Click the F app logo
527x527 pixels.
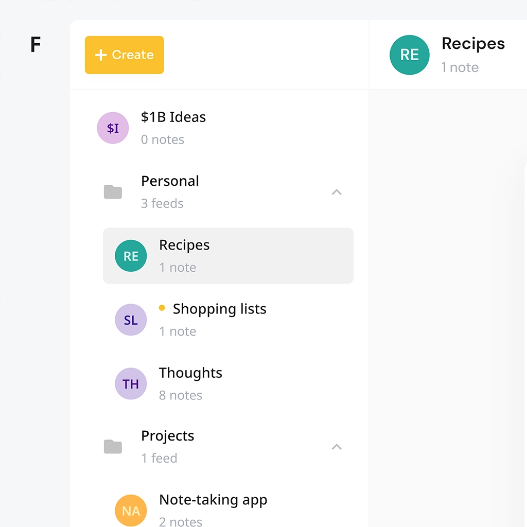click(x=35, y=45)
